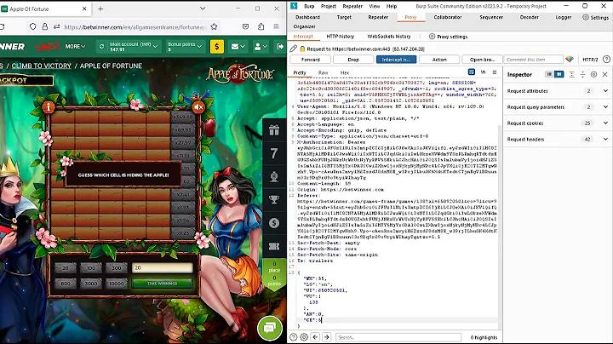Switch to the Decoder tab
The height and width of the screenshot is (344, 613).
[530, 17]
